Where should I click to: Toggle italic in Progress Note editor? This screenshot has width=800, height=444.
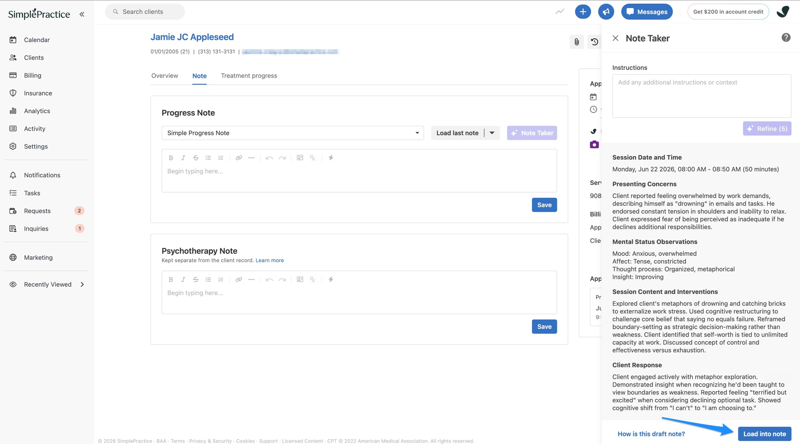click(183, 158)
